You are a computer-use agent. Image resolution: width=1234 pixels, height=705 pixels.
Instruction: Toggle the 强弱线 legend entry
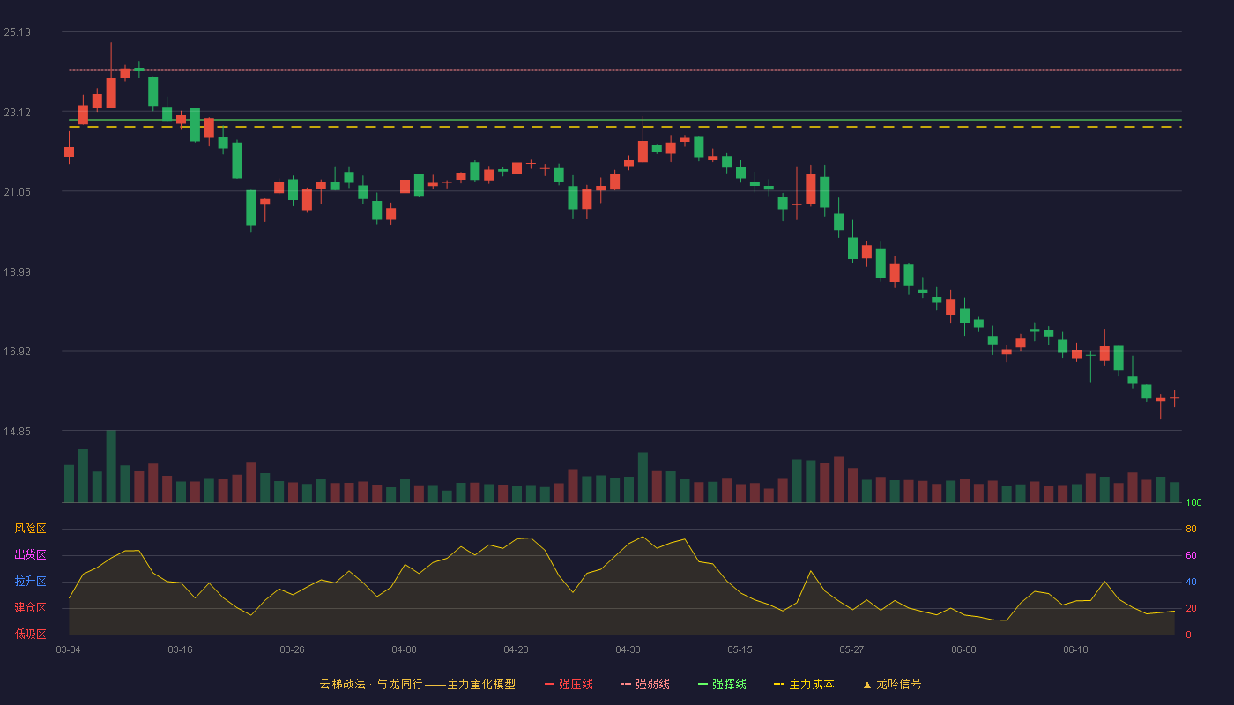[x=645, y=684]
